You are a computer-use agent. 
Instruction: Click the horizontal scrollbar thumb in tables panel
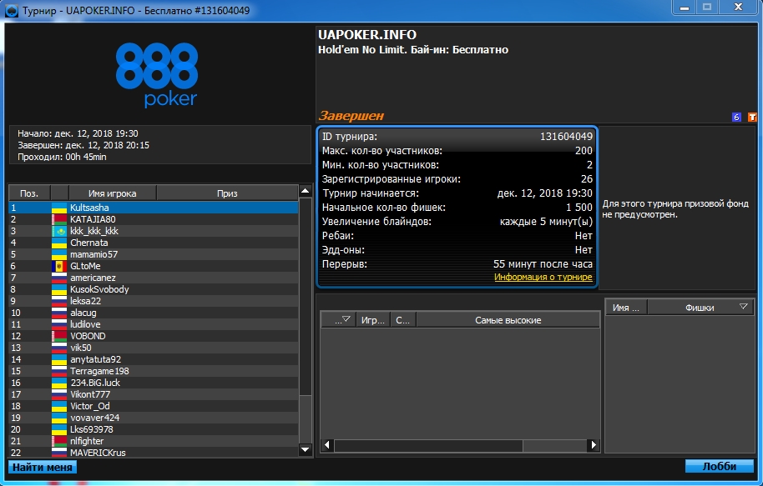[x=429, y=444]
